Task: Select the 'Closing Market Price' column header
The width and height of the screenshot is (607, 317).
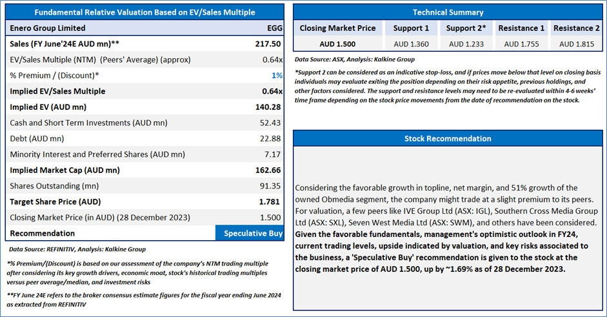Action: (337, 28)
